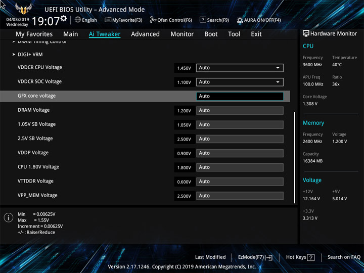
Task: Open the Monitor tab
Action: (182, 34)
